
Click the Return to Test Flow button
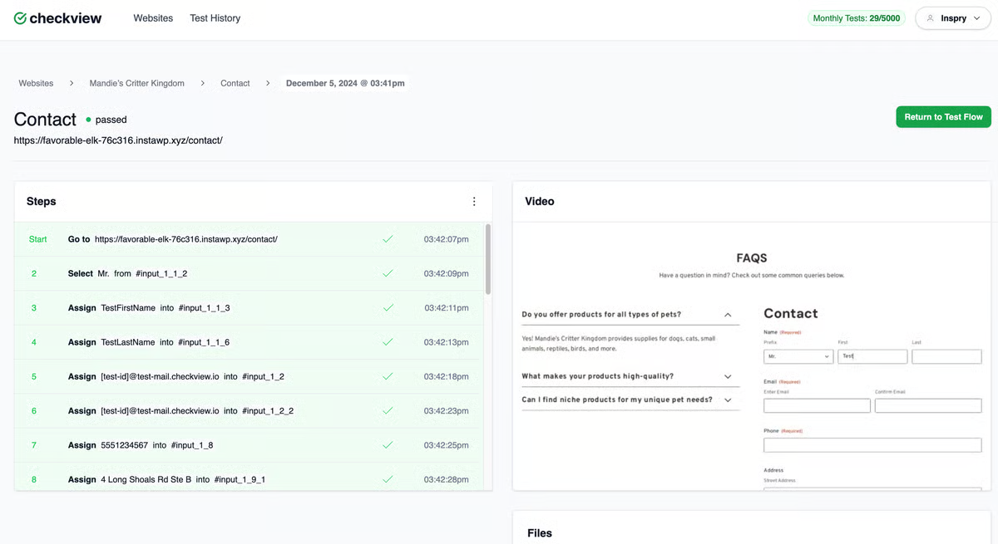point(943,116)
